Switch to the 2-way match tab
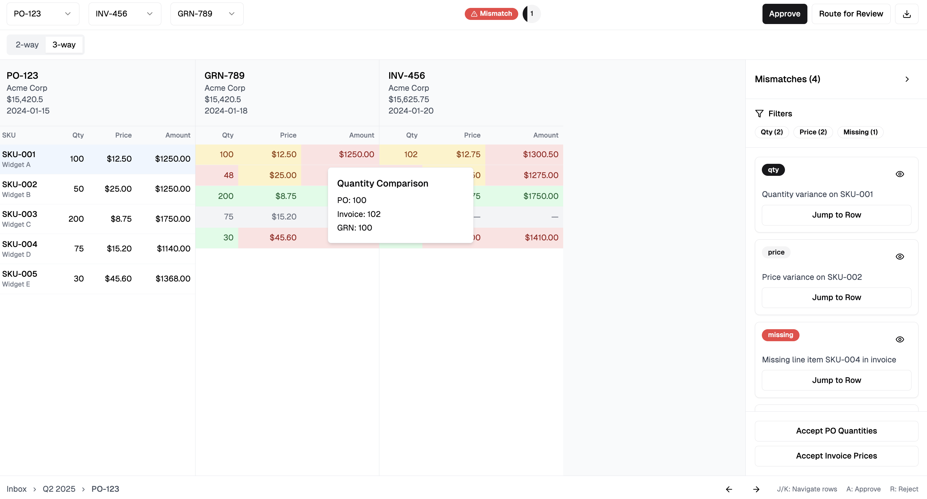927x499 pixels. 27,45
